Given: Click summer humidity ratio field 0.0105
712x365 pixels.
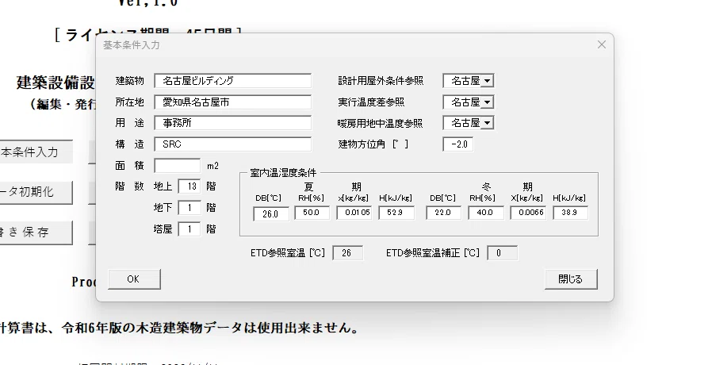Looking at the screenshot, I should tap(354, 213).
